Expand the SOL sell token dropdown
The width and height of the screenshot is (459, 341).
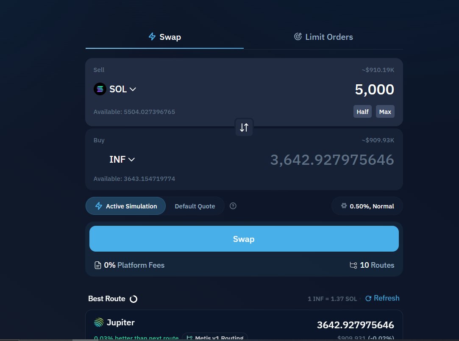(x=122, y=89)
